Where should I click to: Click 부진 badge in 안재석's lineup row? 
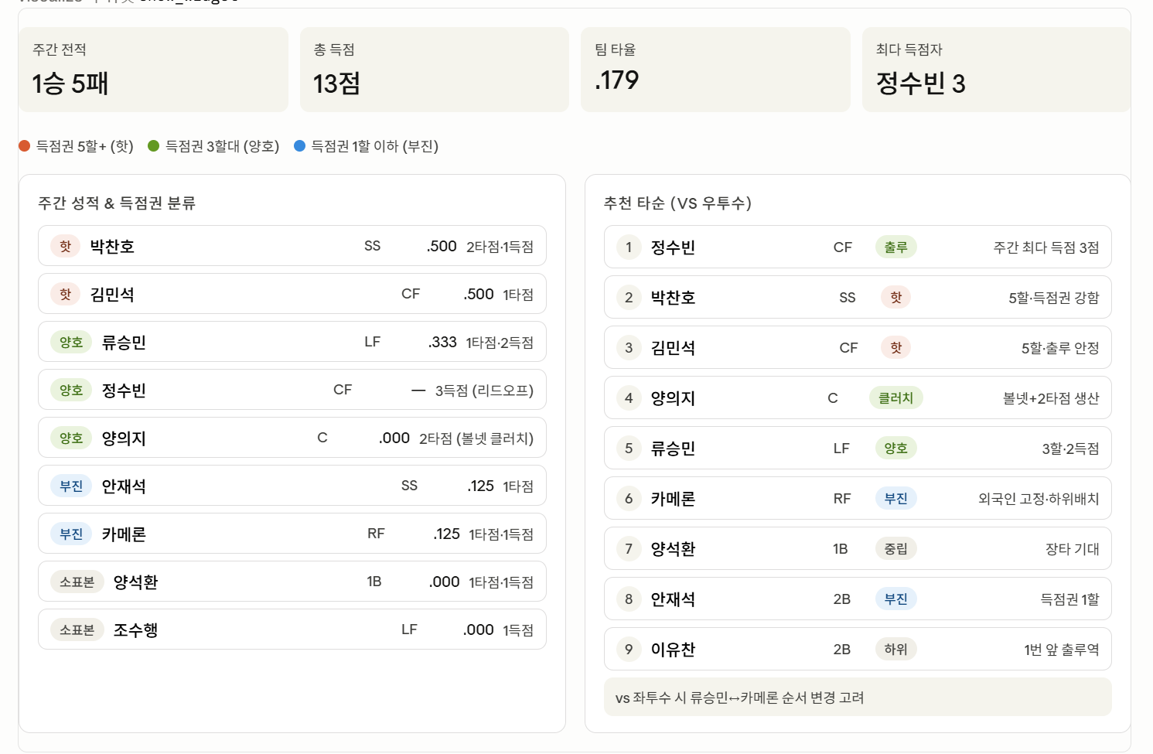click(x=896, y=599)
